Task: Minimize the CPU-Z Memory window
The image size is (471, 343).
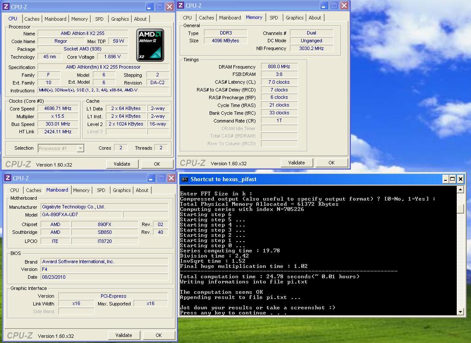Action: 324,6
